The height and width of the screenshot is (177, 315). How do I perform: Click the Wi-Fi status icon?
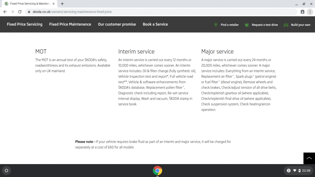pos(295,171)
